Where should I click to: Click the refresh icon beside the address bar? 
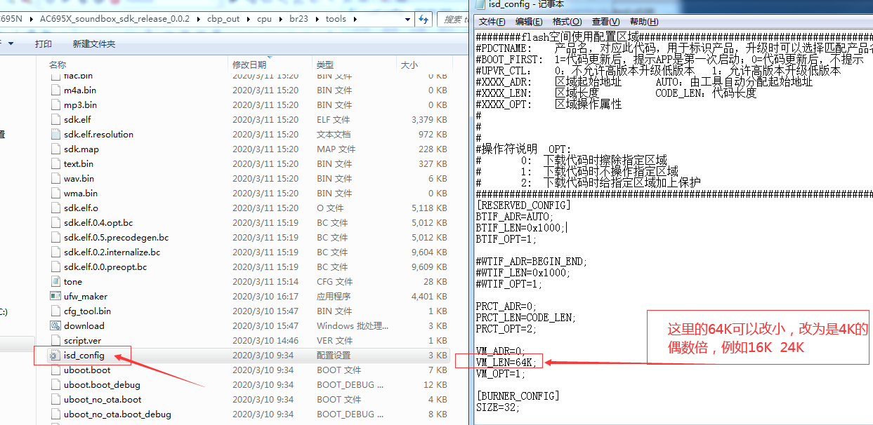424,19
